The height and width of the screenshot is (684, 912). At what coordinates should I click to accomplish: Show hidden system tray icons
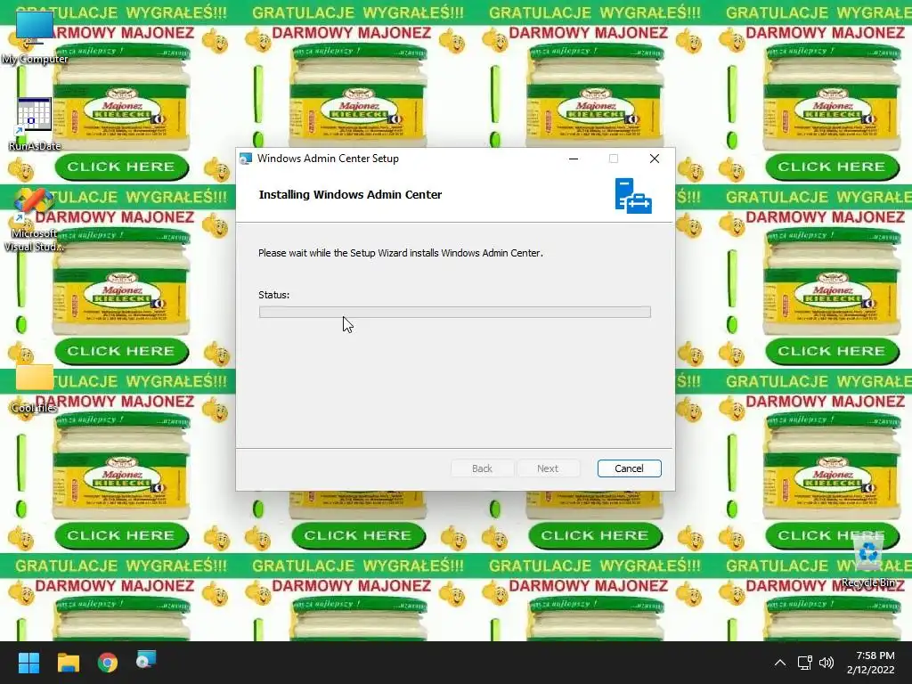(780, 663)
